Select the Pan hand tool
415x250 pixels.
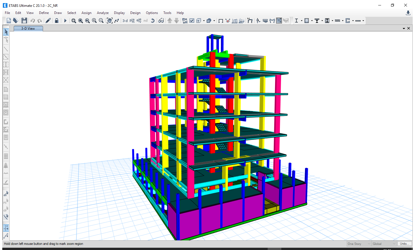tap(109, 21)
